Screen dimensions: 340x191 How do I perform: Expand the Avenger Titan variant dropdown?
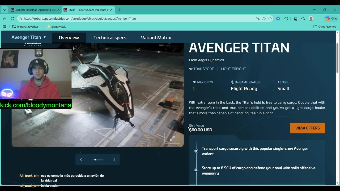(29, 37)
